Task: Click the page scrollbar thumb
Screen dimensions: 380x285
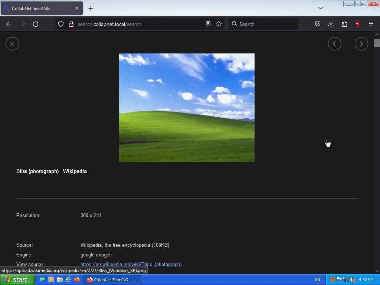Action: [x=377, y=43]
